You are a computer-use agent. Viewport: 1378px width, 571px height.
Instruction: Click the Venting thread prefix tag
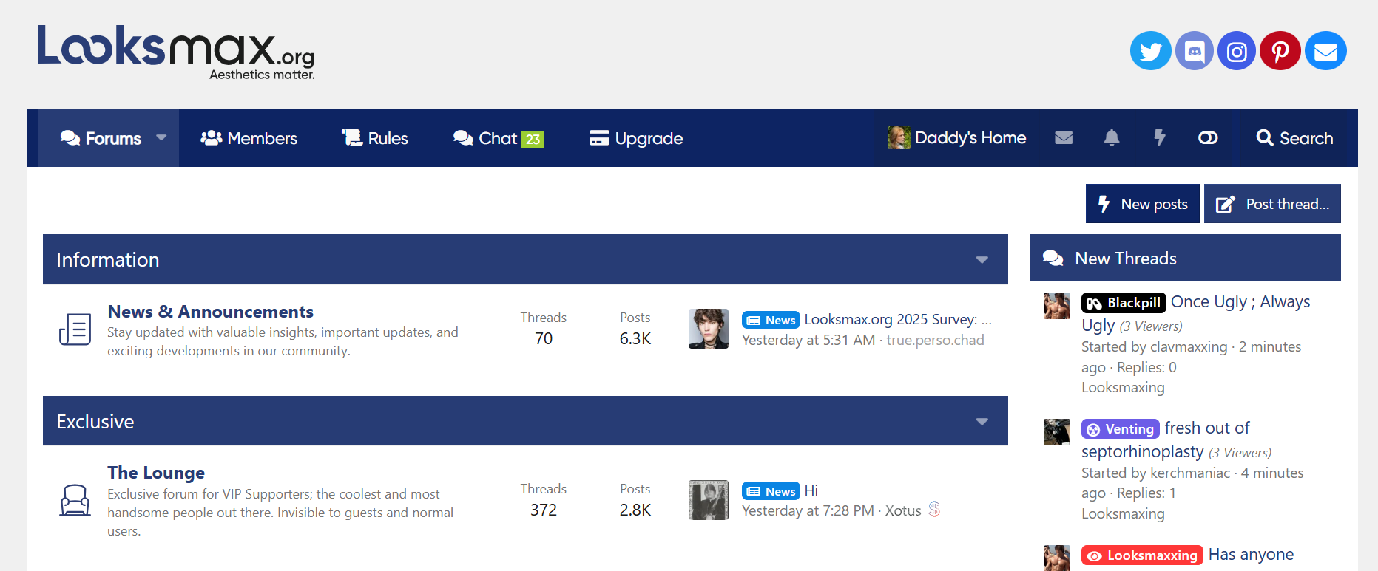(x=1121, y=429)
